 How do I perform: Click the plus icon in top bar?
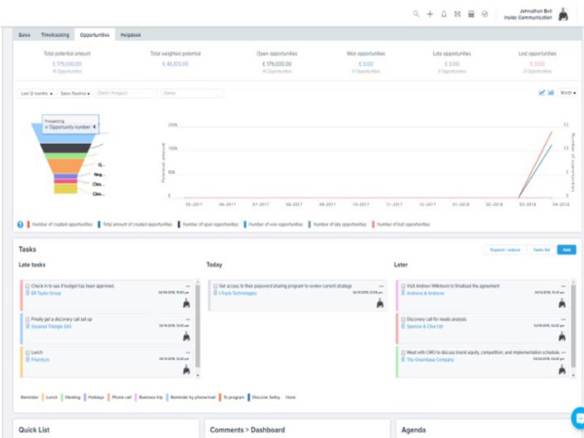430,14
